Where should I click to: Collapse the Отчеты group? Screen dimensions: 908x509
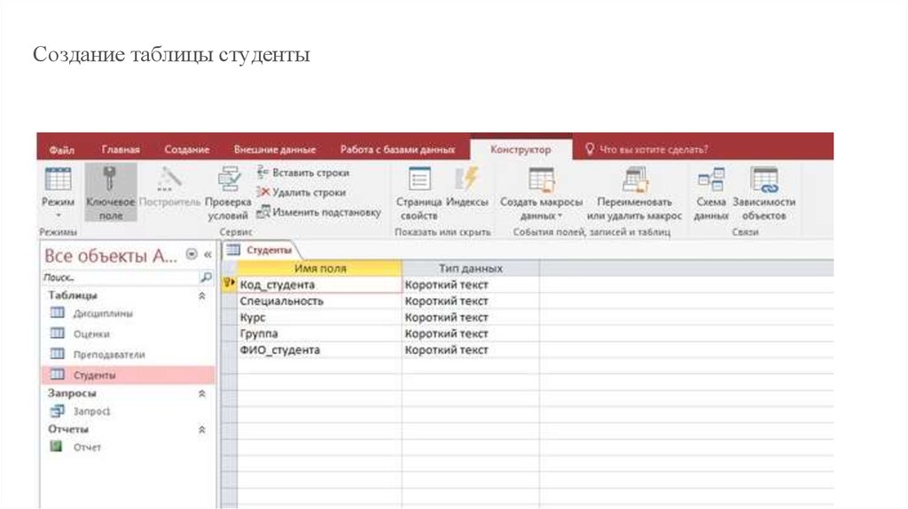tap(201, 429)
